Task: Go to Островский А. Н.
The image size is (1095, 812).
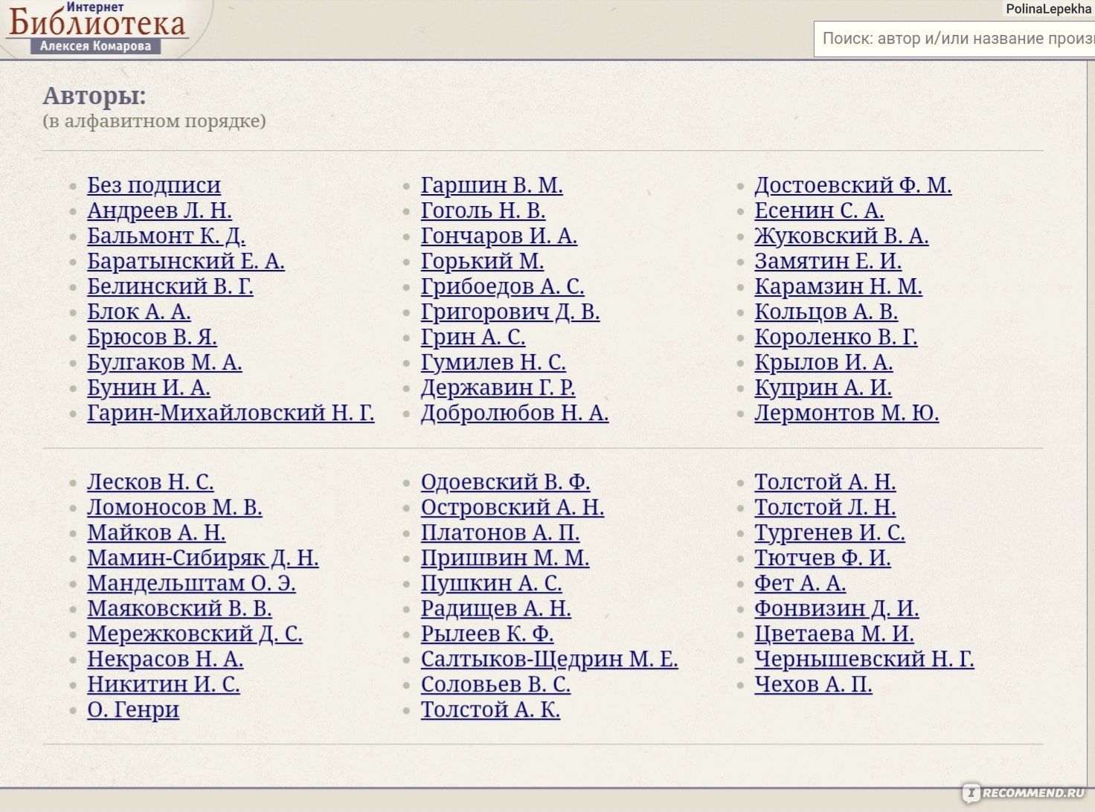Action: (513, 507)
